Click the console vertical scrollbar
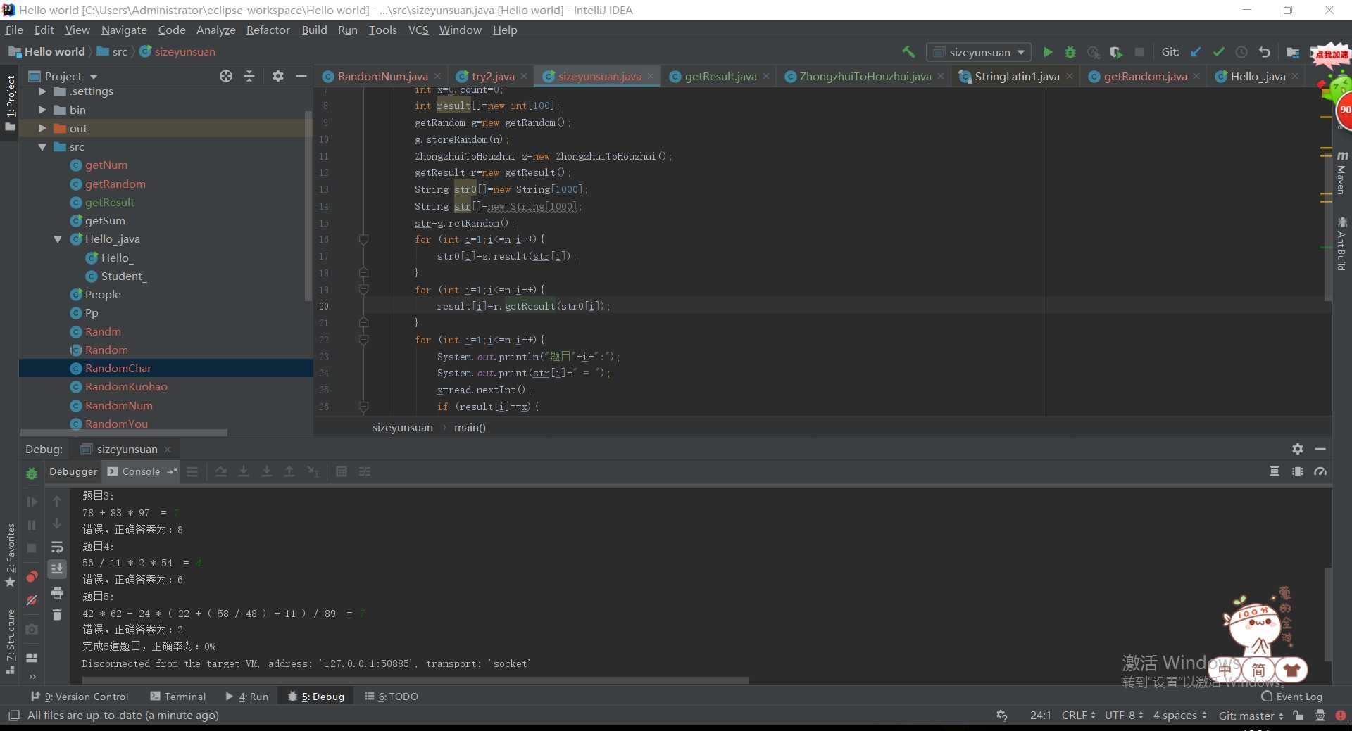 1328,614
